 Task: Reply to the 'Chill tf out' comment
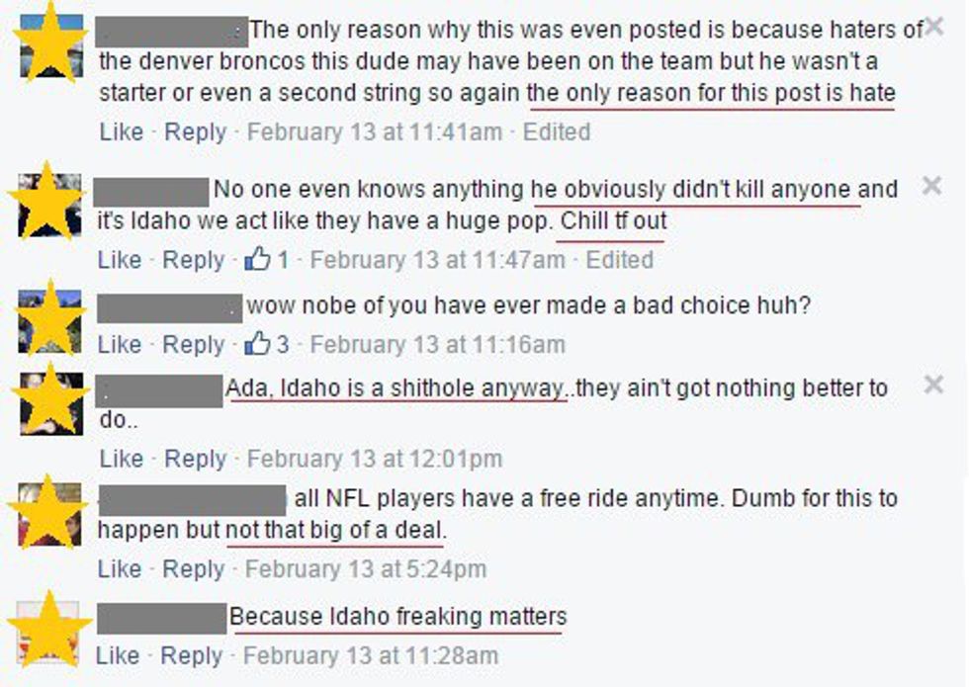[x=193, y=260]
